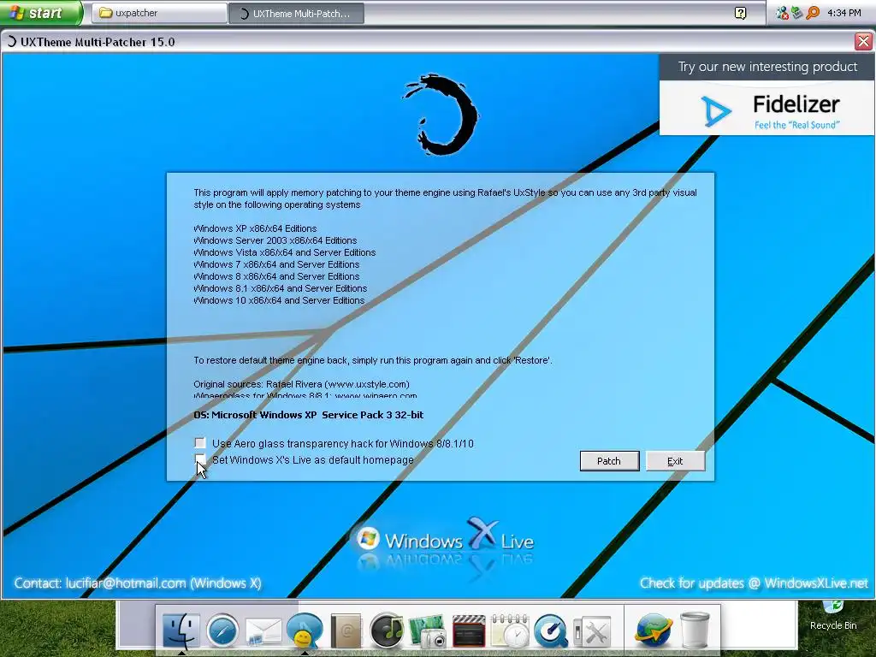The height and width of the screenshot is (657, 876).
Task: Click the Original sources: Rafael Rivera text
Action: pyautogui.click(x=301, y=384)
